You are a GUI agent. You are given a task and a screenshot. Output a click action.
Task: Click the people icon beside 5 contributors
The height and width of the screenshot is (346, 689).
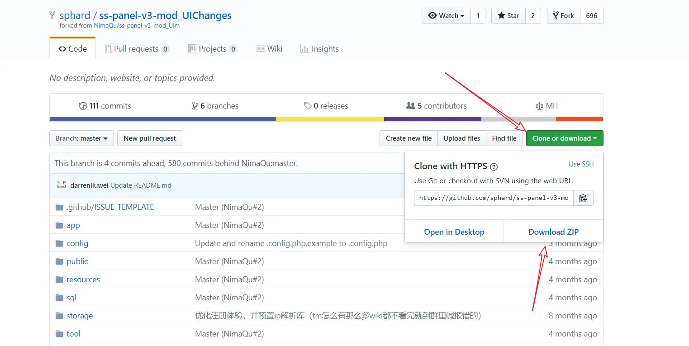point(411,106)
